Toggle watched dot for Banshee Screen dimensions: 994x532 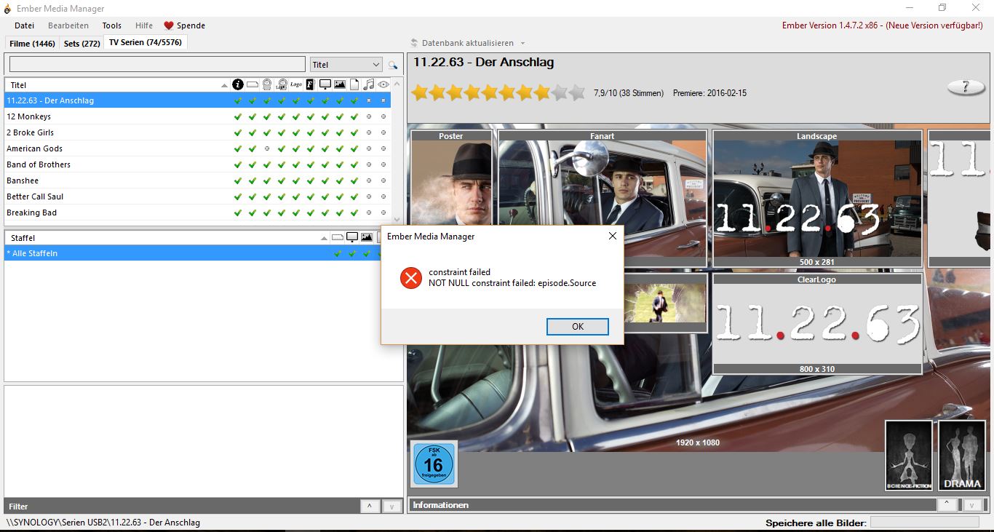[383, 180]
